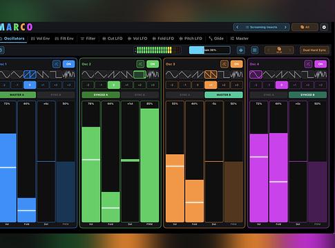The height and width of the screenshot is (248, 335).
Task: Click the grid layout icon beside Gain
Action: click(x=254, y=50)
